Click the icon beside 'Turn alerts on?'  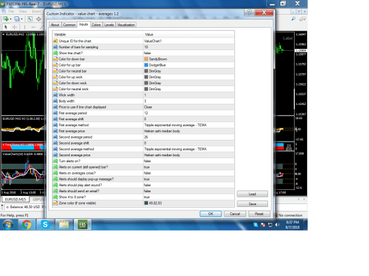pos(55,161)
